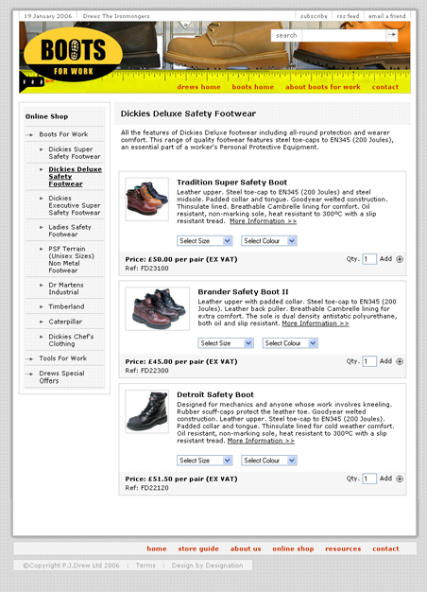Expand the Tools For Work sidebar section
Image resolution: width=427 pixels, height=592 pixels.
(63, 358)
